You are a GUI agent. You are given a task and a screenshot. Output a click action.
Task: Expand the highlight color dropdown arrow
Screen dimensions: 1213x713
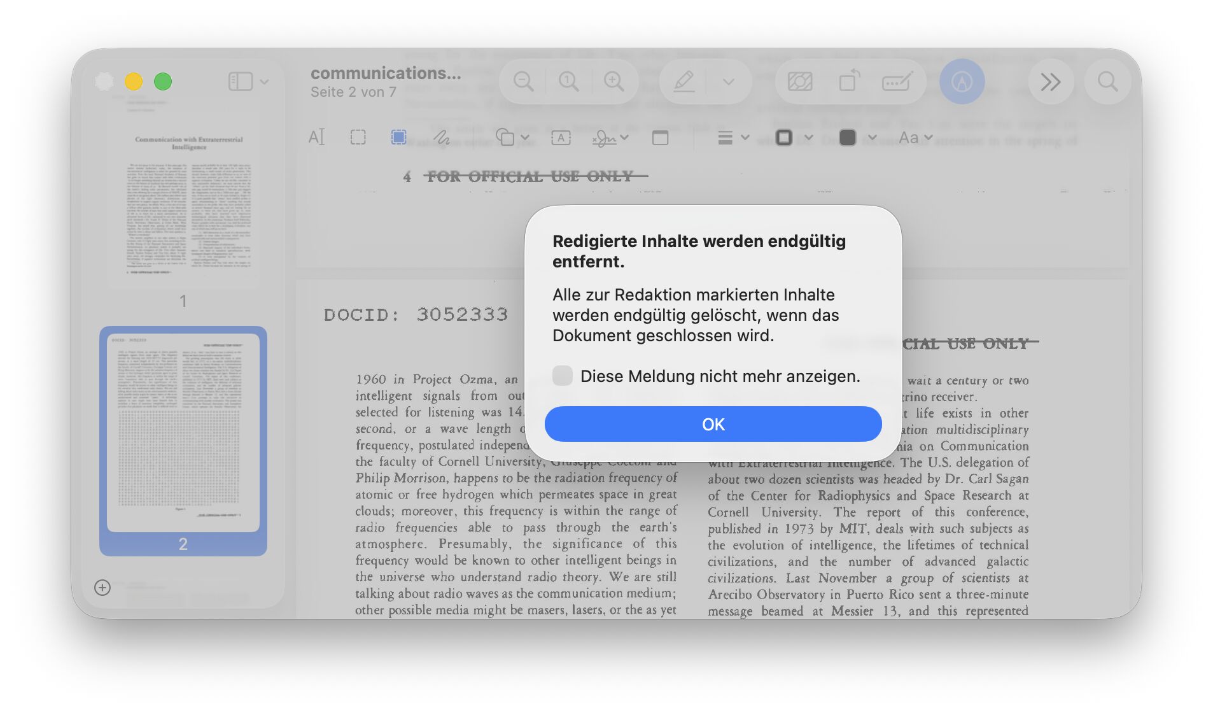[x=729, y=81]
